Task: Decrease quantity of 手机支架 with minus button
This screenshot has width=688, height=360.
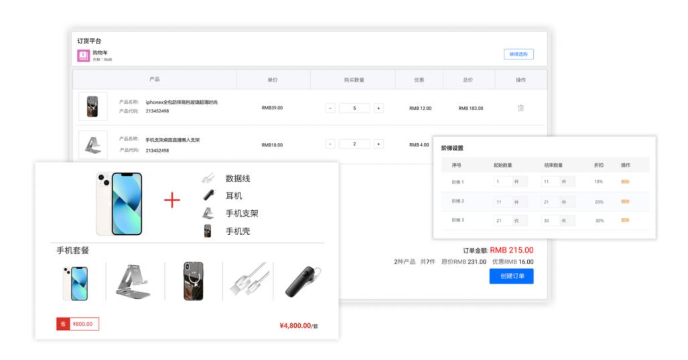Action: click(x=330, y=144)
